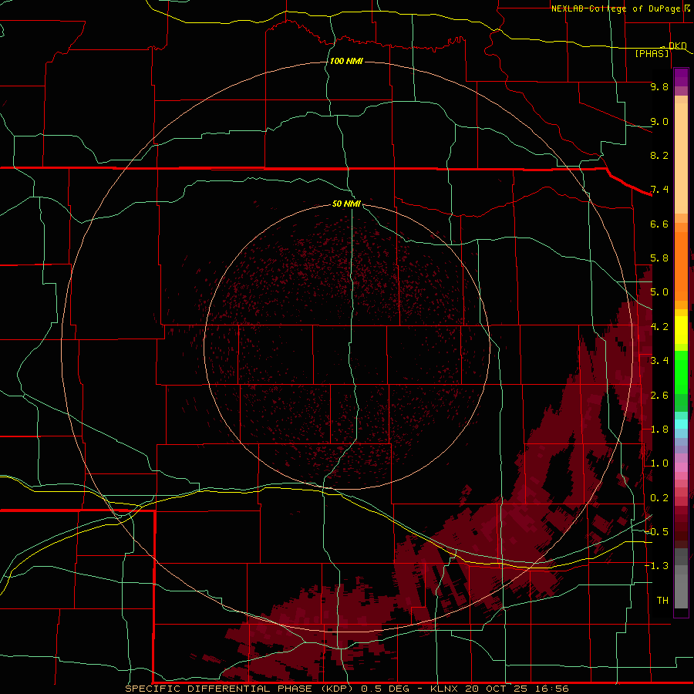
Task: Click the 0.2 value on the color scale
Action: (x=659, y=498)
